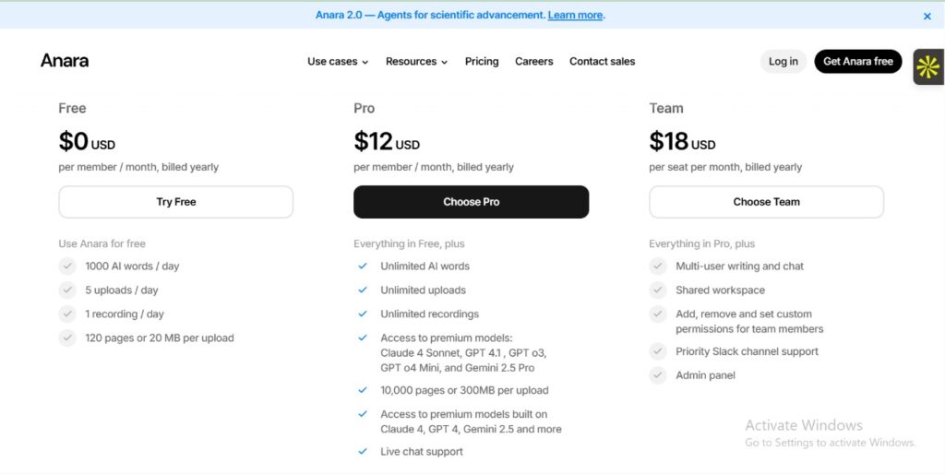Expand the Use cases dropdown
This screenshot has width=945, height=474.
point(338,62)
